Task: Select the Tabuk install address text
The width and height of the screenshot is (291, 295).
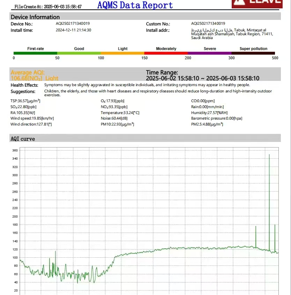Action: coord(232,34)
